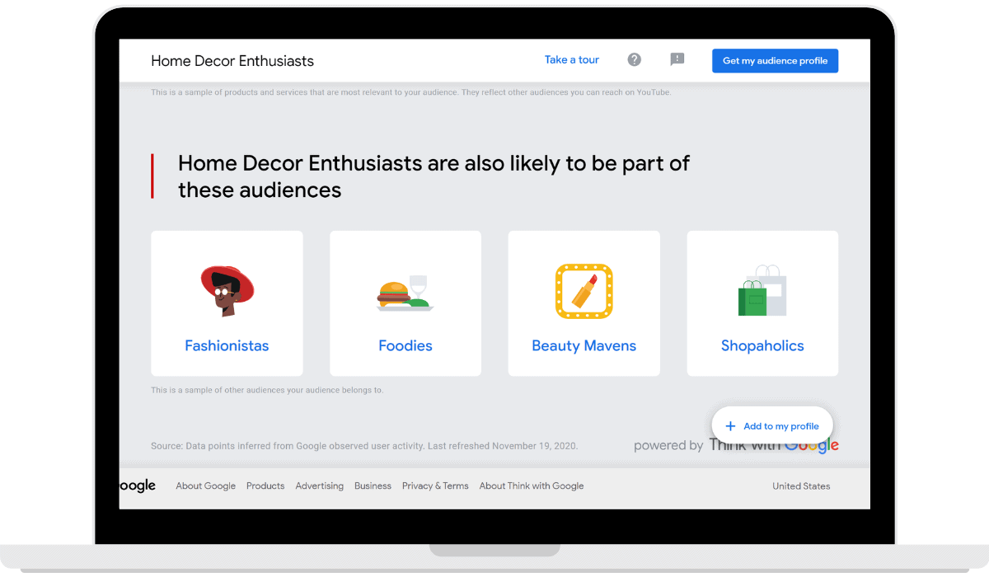Click the Home Decor Enthusiasts page title

click(232, 61)
